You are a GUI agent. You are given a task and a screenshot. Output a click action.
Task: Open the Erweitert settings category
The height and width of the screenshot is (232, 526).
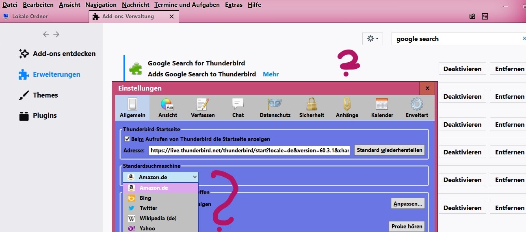click(x=417, y=108)
